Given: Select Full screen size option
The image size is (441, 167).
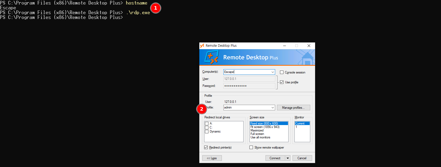Looking at the screenshot, I should click(269, 134).
